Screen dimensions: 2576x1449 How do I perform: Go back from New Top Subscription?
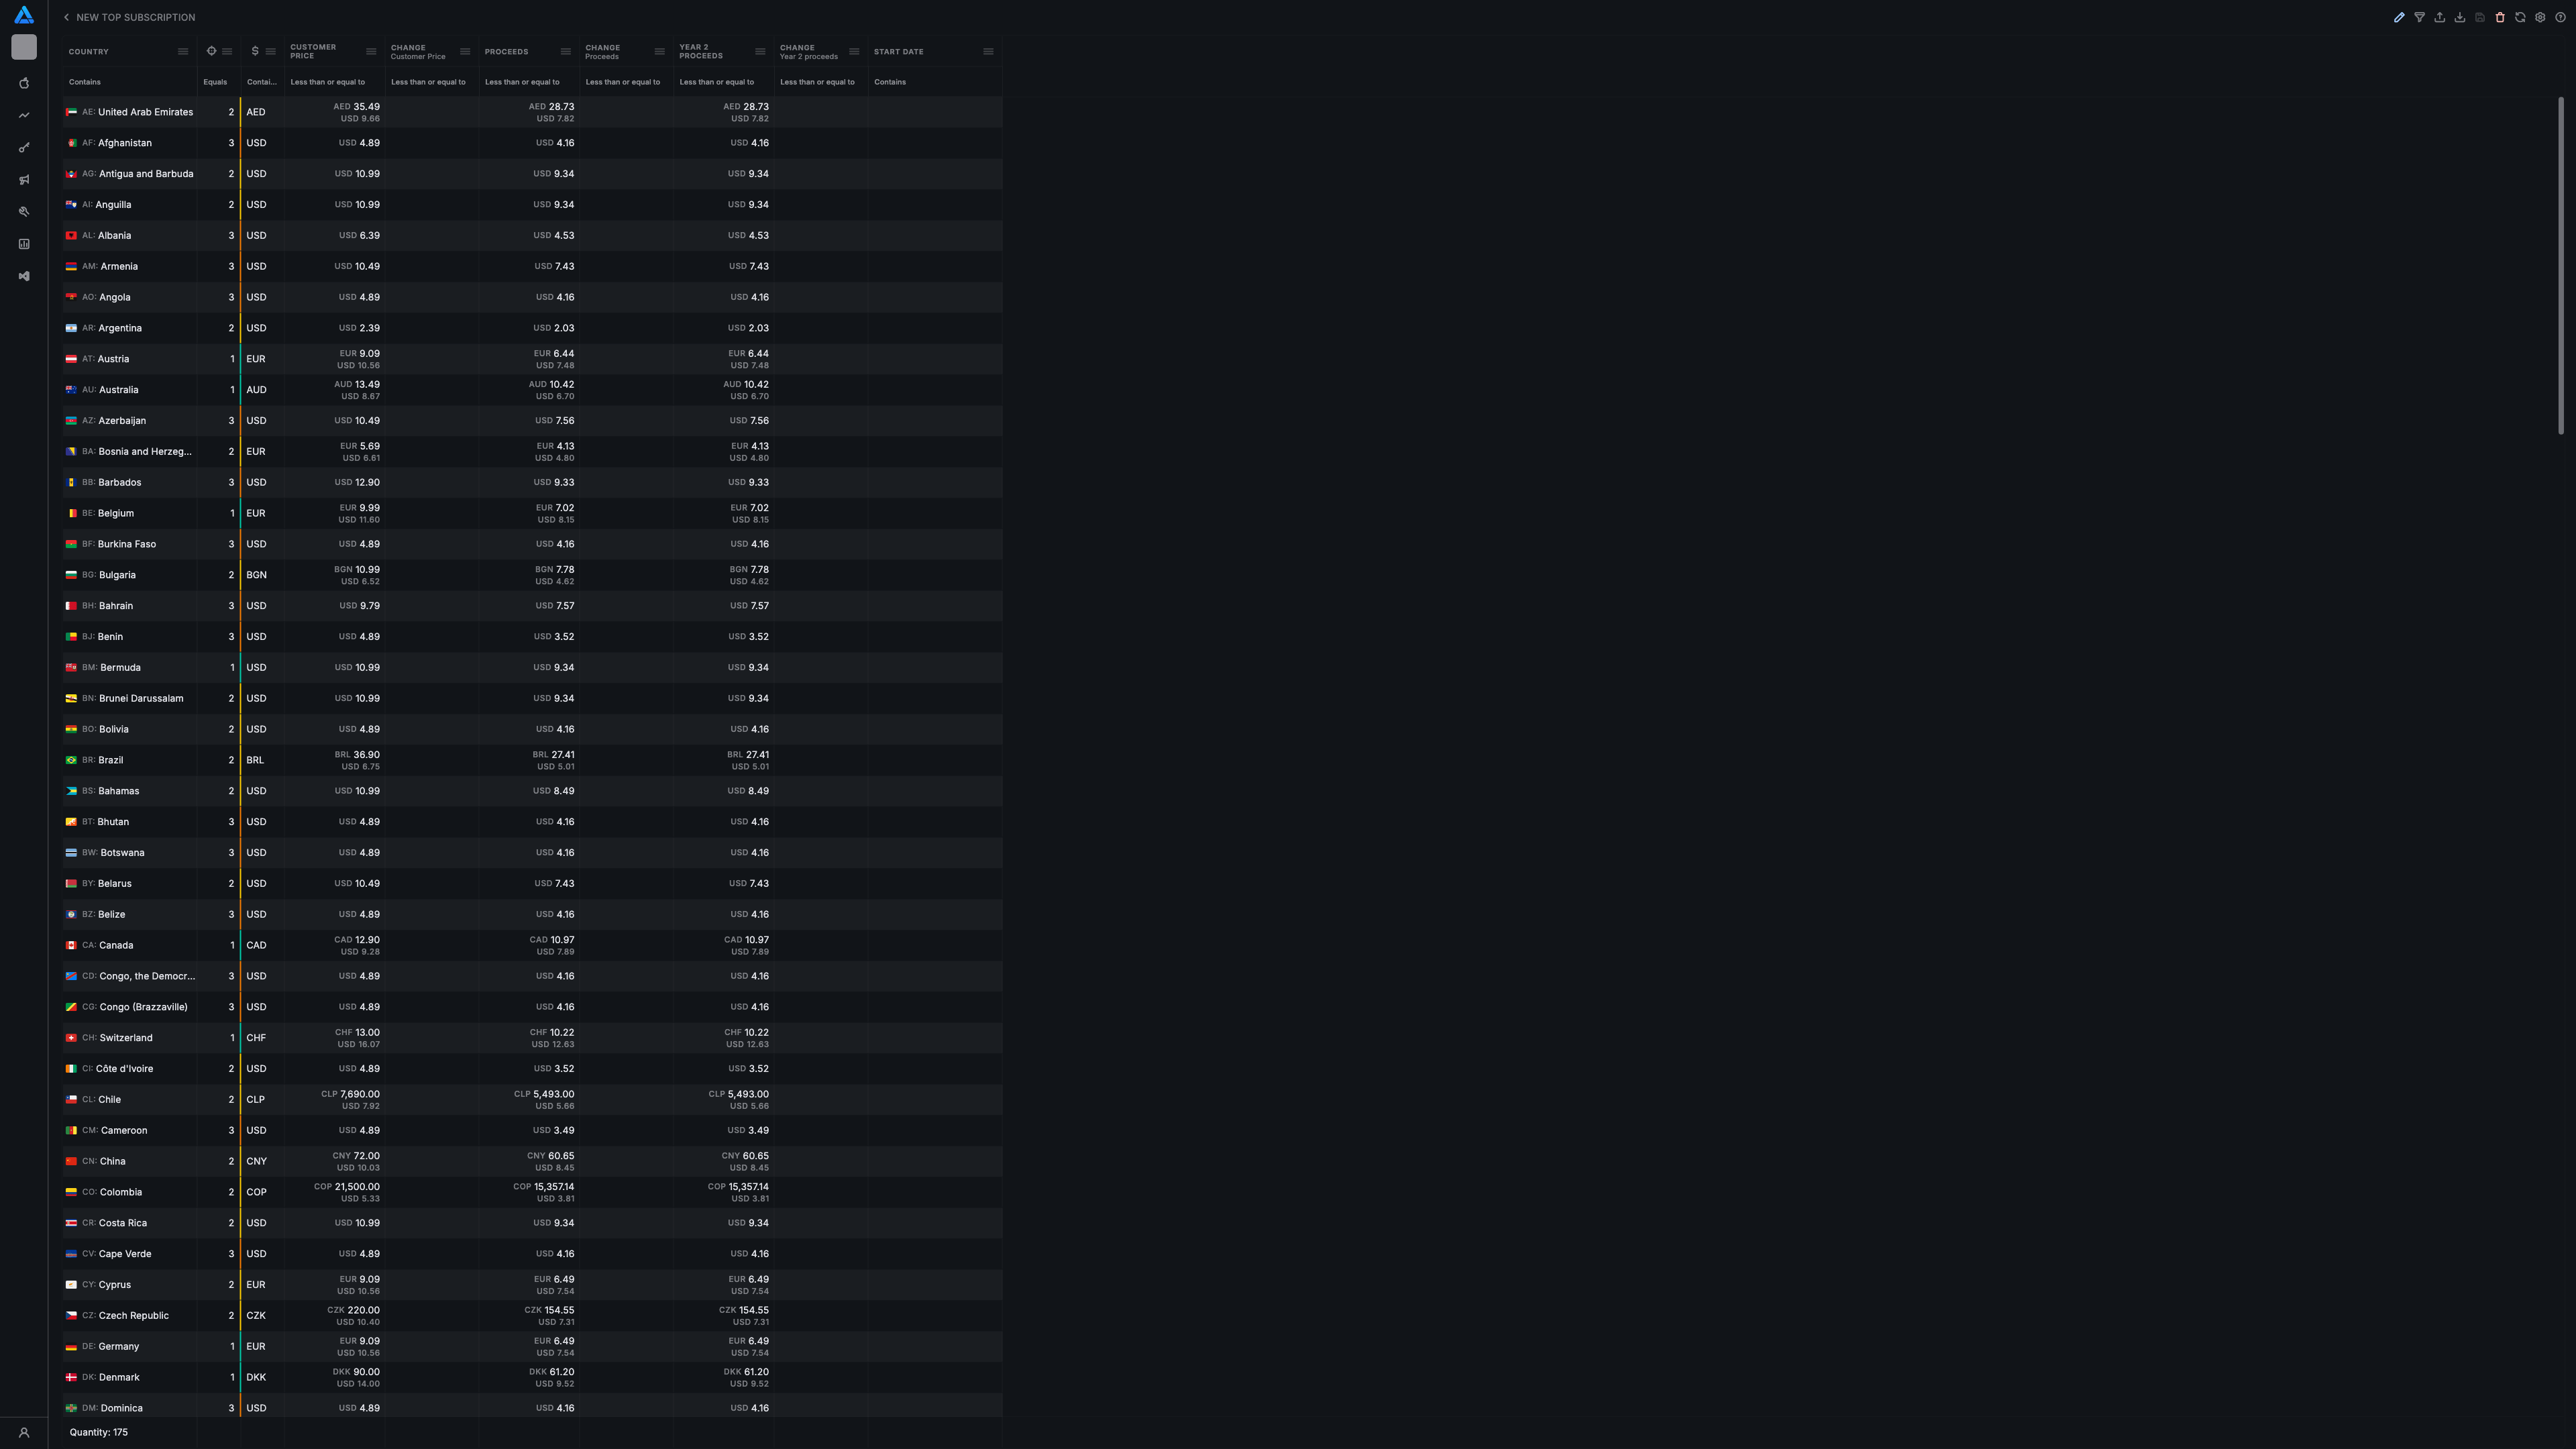(x=66, y=17)
